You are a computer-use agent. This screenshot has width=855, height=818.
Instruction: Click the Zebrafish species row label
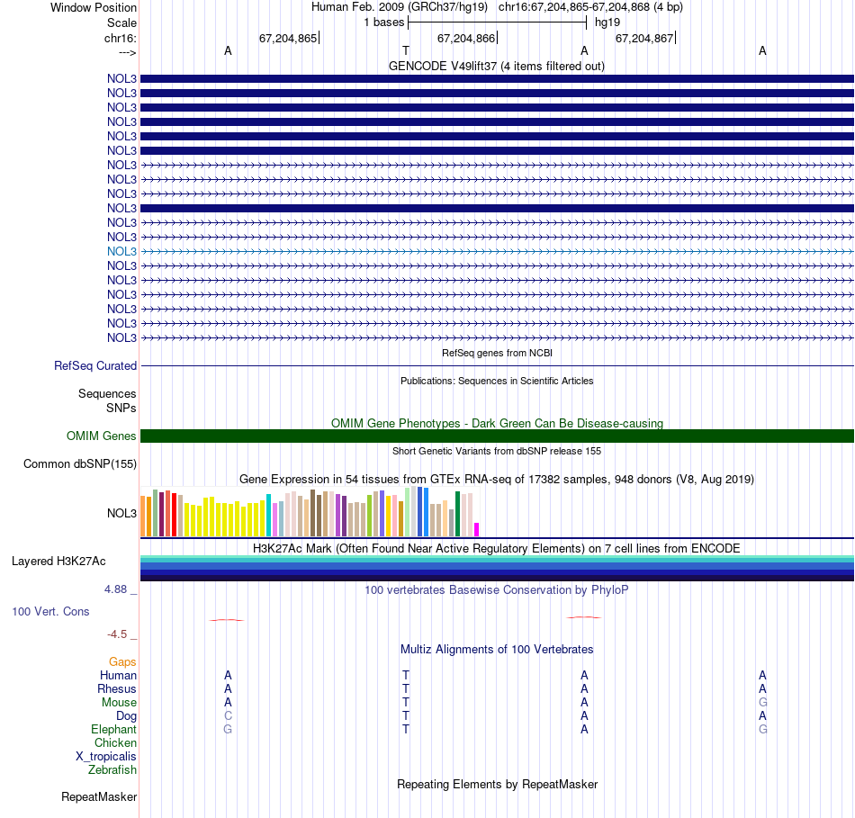[112, 770]
